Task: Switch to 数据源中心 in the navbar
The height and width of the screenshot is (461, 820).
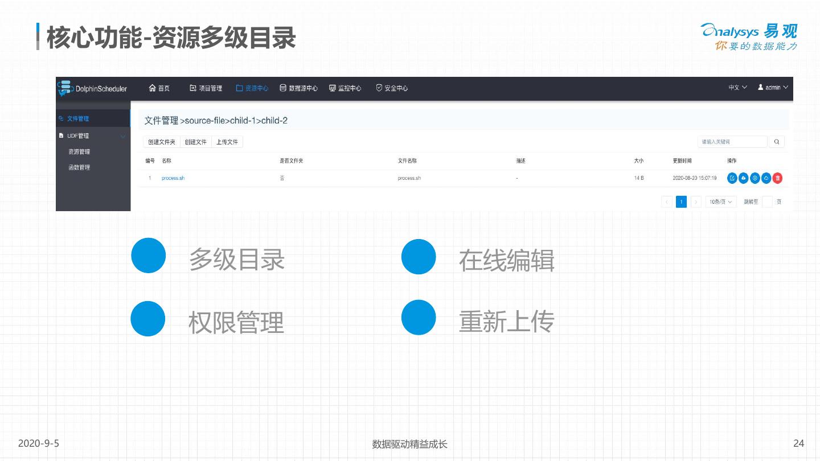Action: [298, 88]
